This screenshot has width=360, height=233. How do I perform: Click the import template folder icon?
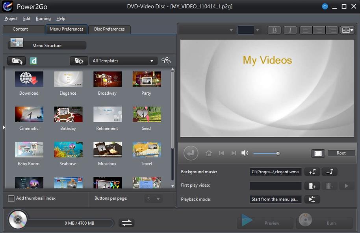pos(17,61)
